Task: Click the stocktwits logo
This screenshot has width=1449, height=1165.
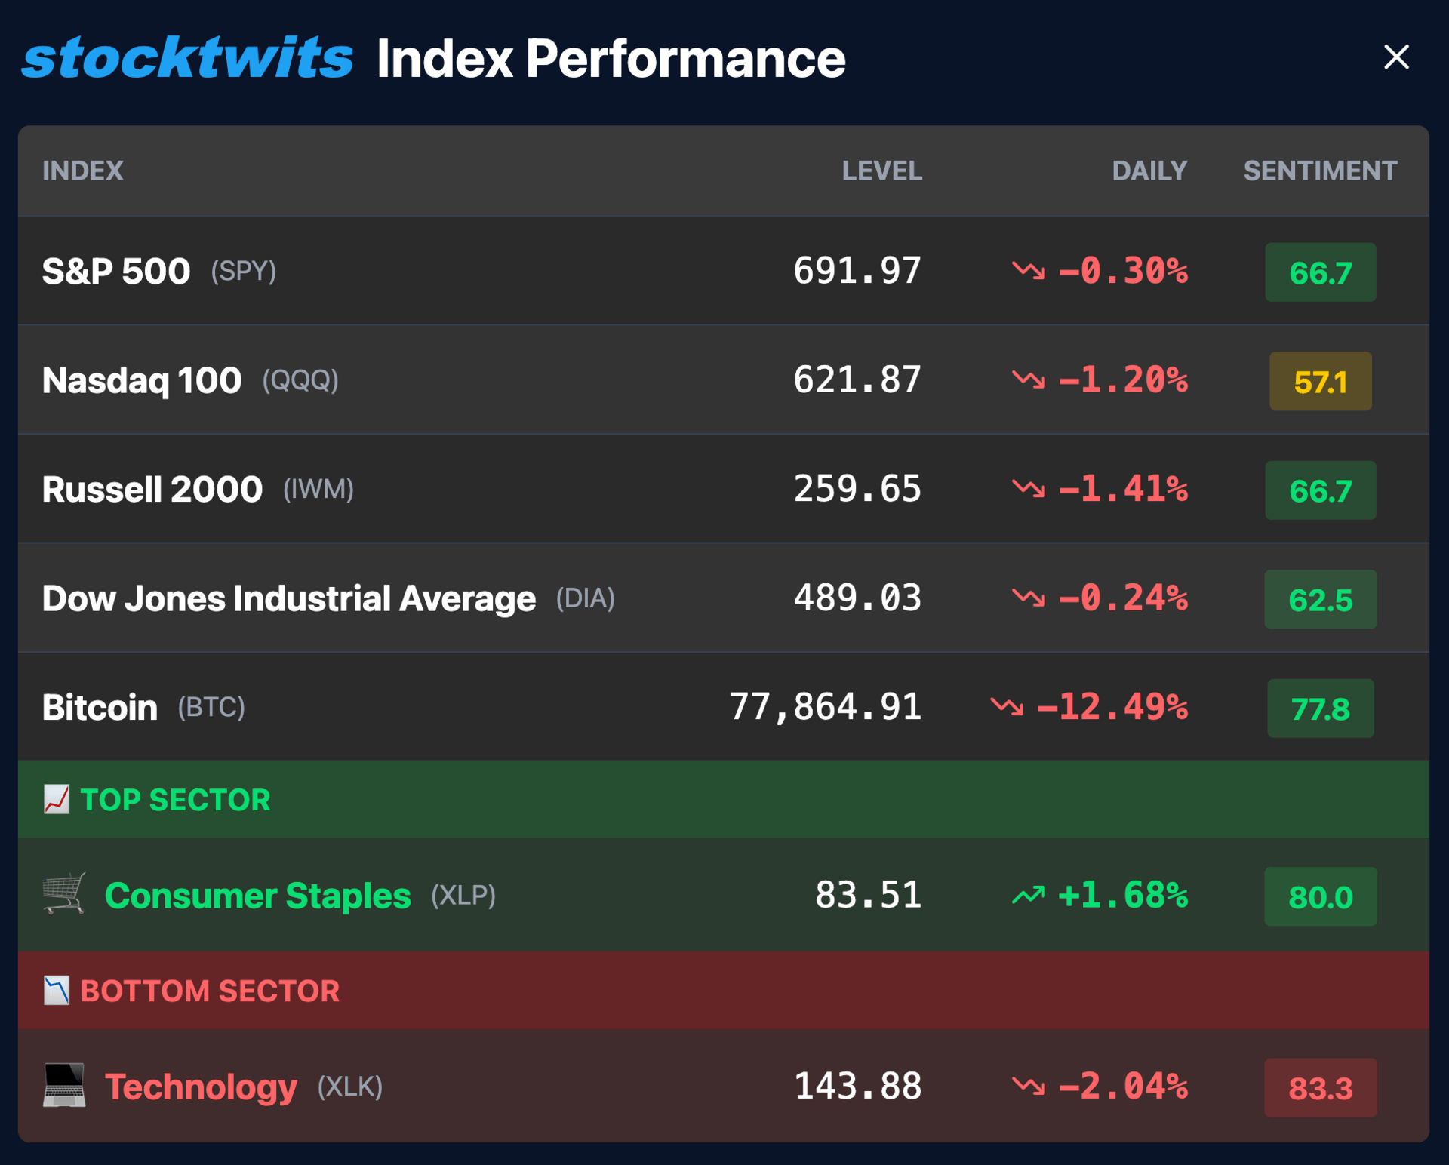Action: (187, 58)
